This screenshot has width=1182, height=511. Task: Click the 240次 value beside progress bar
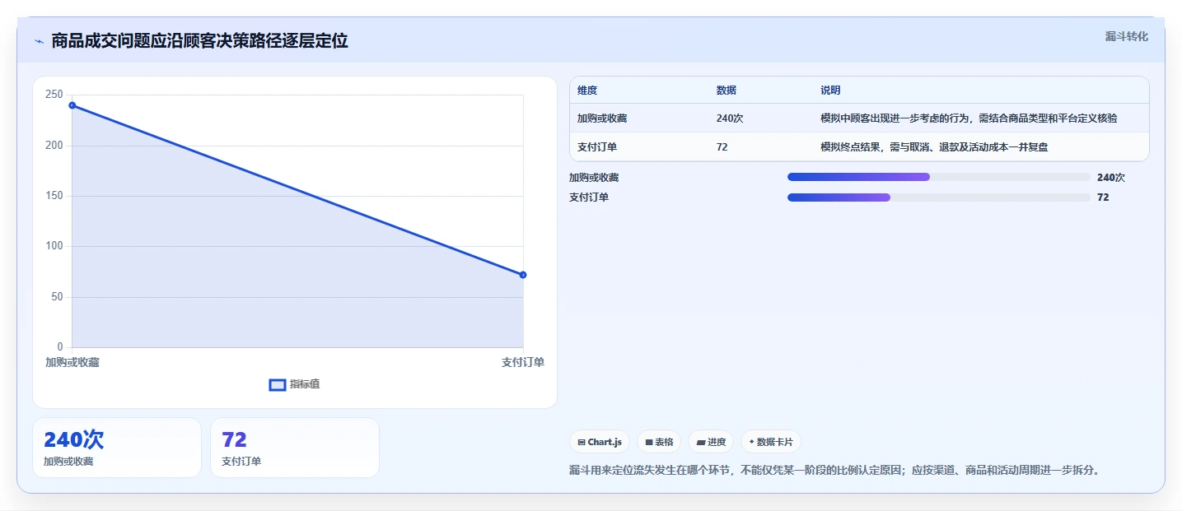click(1111, 177)
